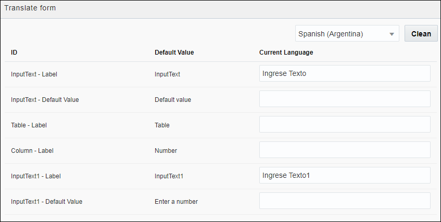Click the ID column header
The height and width of the screenshot is (222, 441).
pos(14,53)
